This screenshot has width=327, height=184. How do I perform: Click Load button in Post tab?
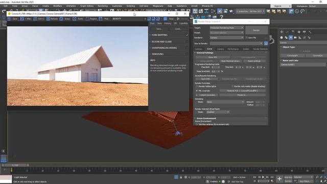pyautogui.click(x=178, y=29)
